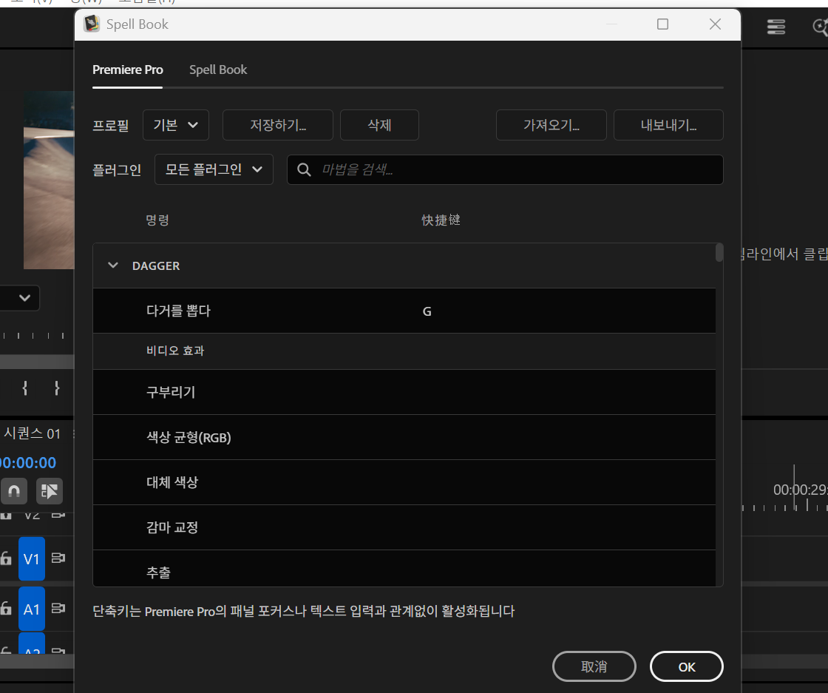This screenshot has height=693, width=828.
Task: Toggle the V1 track target button
Action: [x=32, y=559]
